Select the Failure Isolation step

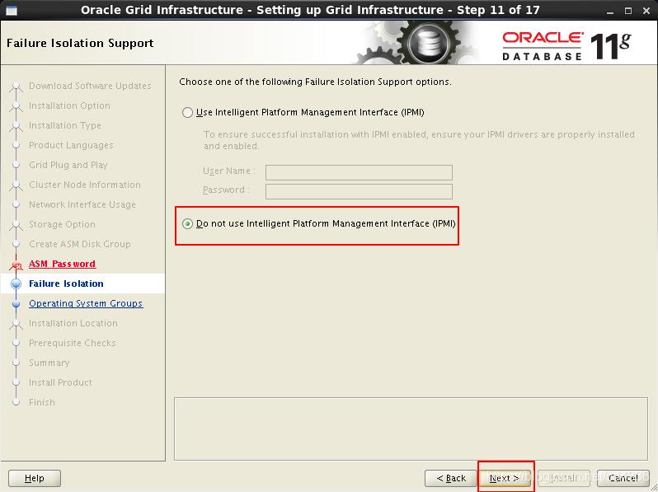pos(66,283)
